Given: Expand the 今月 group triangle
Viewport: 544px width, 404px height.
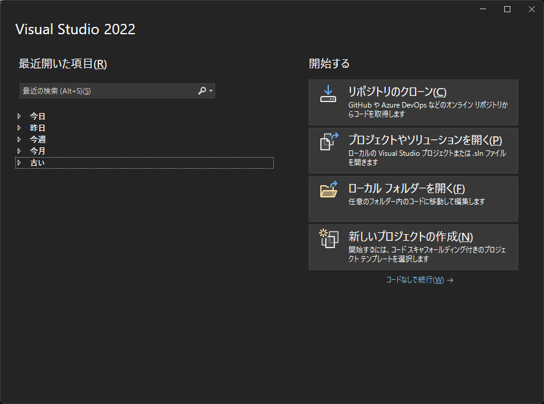Looking at the screenshot, I should (x=20, y=151).
